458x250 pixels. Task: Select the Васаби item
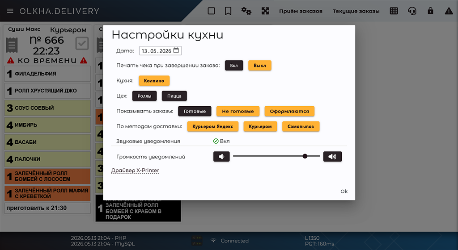47,142
